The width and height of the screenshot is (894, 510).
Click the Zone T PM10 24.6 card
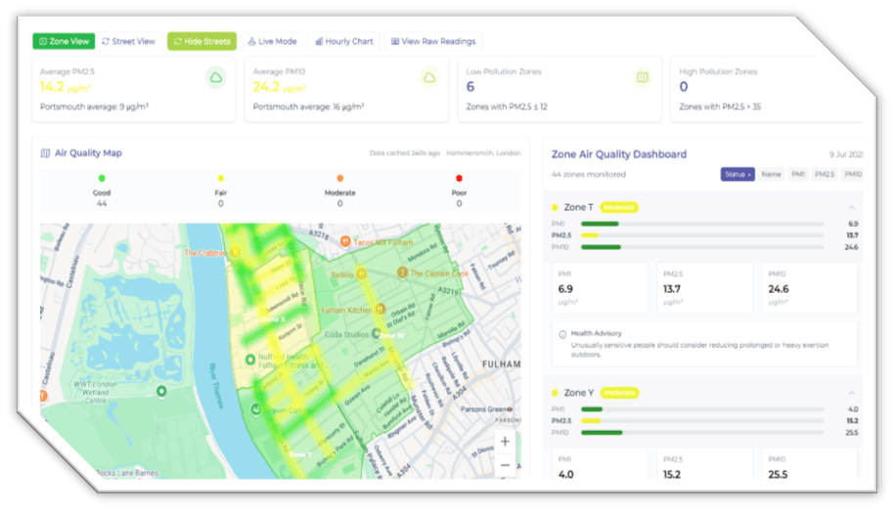pos(810,288)
